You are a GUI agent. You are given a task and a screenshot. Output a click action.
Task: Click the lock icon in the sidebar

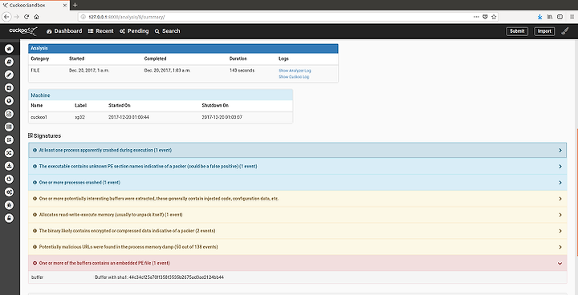pyautogui.click(x=9, y=218)
